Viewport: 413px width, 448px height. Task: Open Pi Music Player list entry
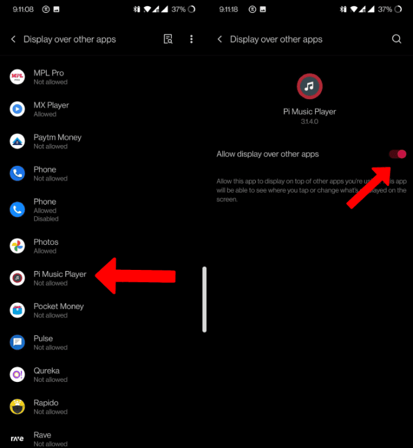click(103, 278)
